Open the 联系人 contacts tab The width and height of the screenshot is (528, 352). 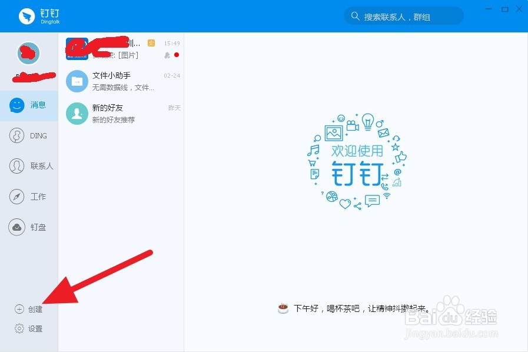tap(29, 166)
